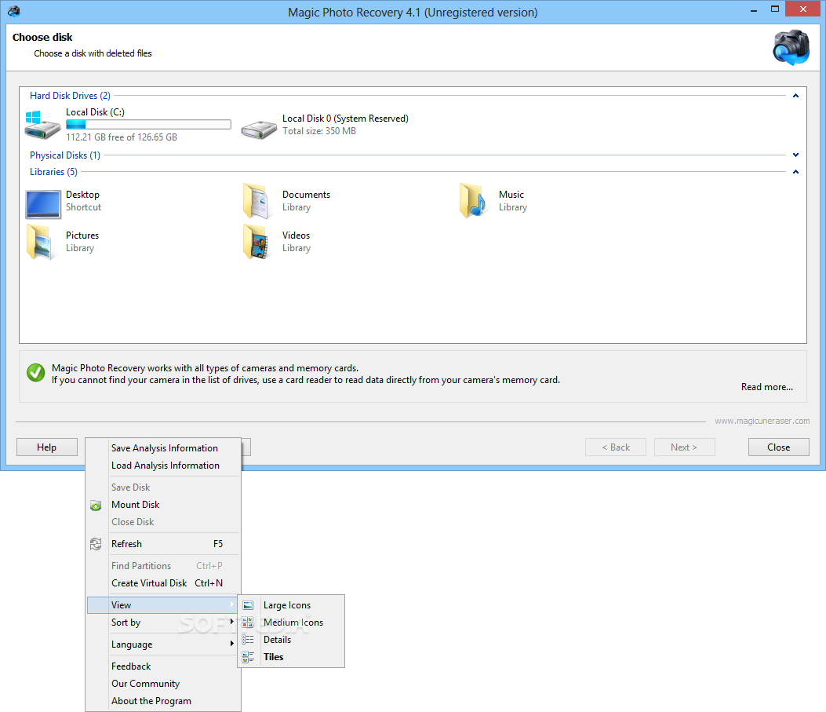The image size is (826, 712).
Task: Open the Language submenu arrow
Action: click(x=231, y=644)
